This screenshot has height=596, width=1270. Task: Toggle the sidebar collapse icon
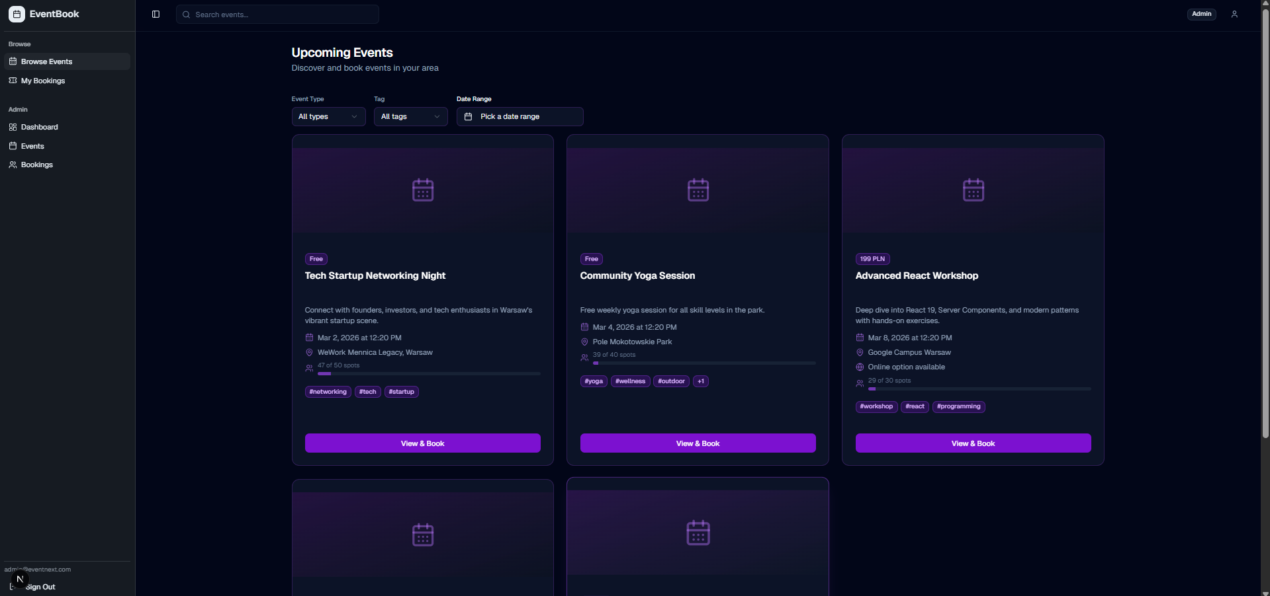pos(156,15)
